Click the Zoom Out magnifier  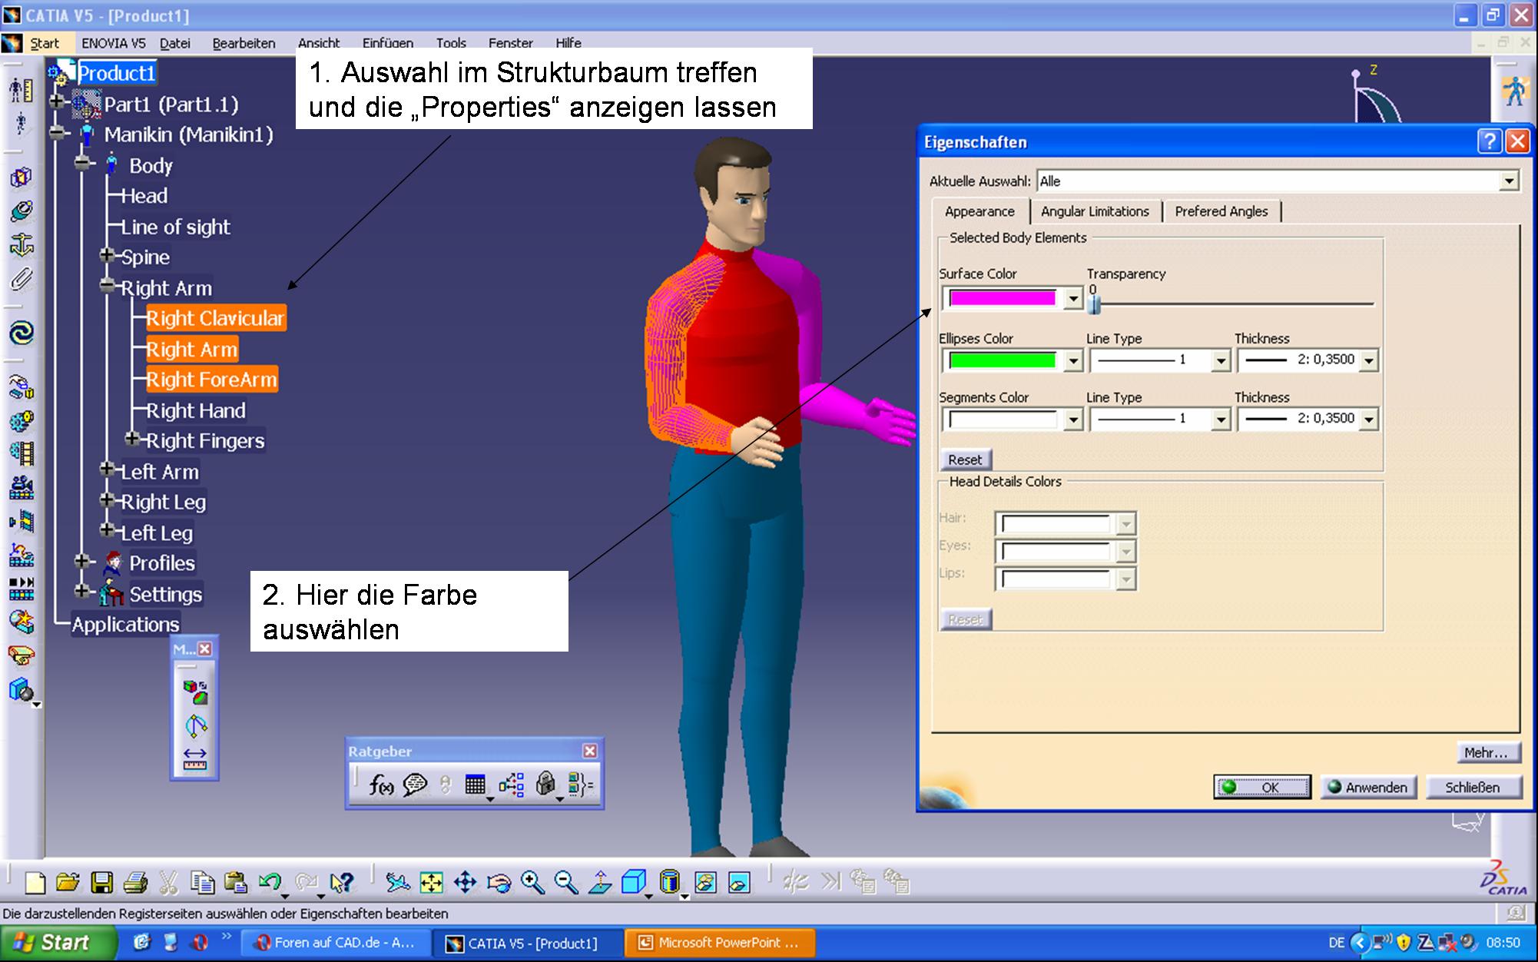pos(566,883)
